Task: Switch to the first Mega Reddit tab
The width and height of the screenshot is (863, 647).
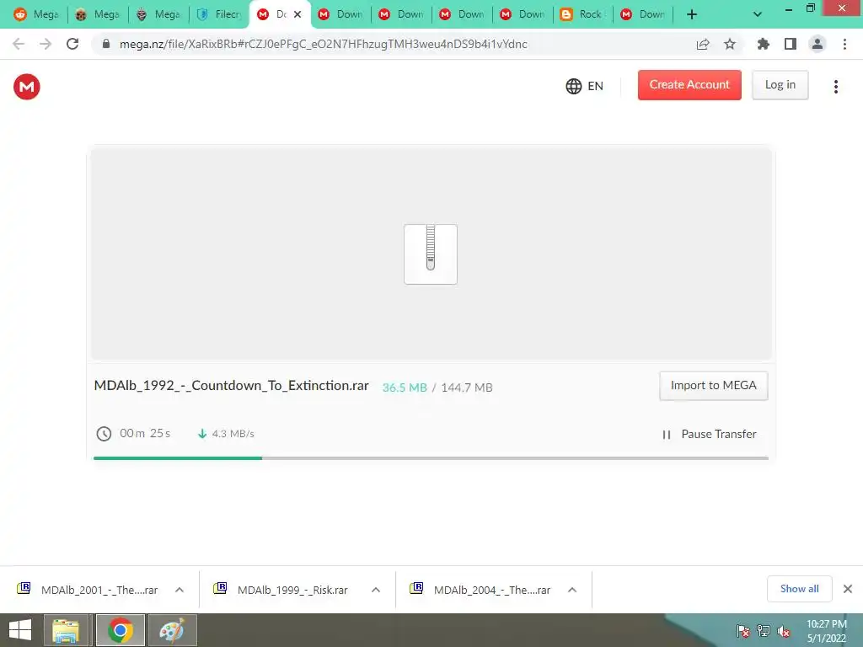Action: coord(36,14)
